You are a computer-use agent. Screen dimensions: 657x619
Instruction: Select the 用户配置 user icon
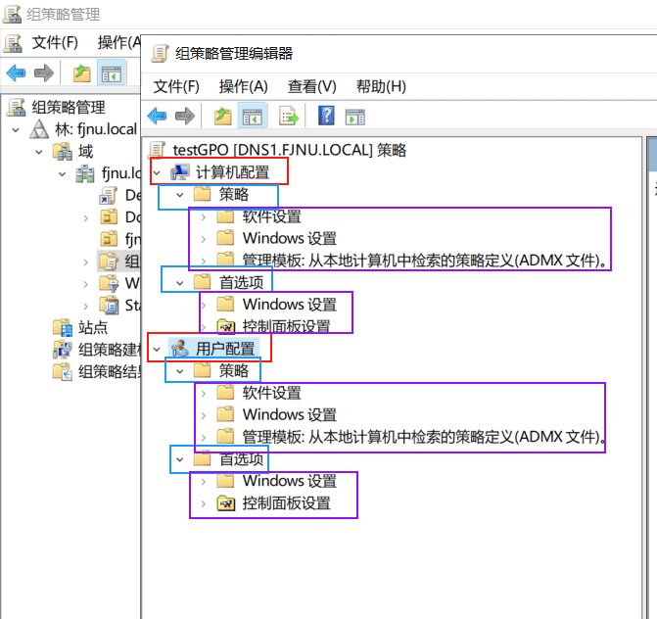tap(180, 349)
